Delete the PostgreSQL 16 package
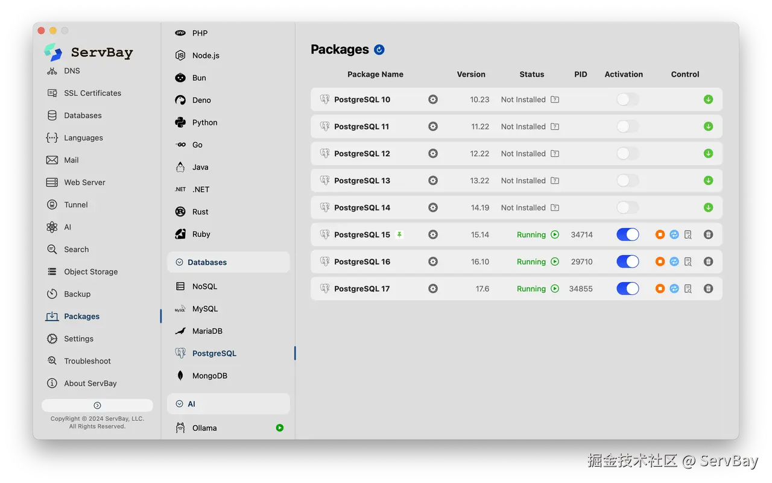The height and width of the screenshot is (483, 772). coord(709,262)
